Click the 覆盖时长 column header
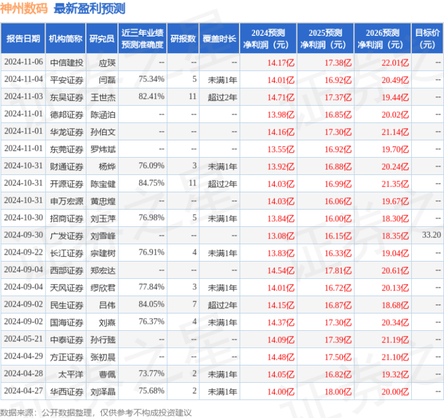Viewport: 444px width, 418px height. pos(219,38)
